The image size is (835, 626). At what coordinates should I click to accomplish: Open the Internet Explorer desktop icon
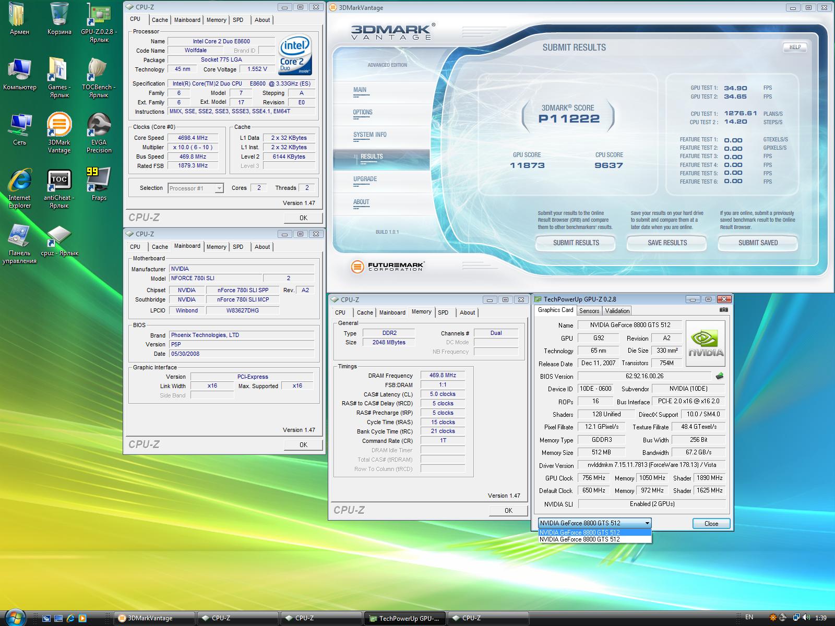click(19, 188)
